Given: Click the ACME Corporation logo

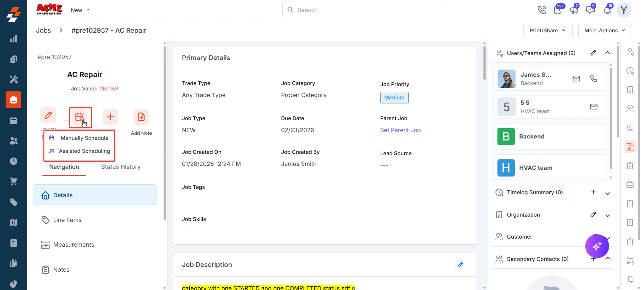Looking at the screenshot, I should pyautogui.click(x=49, y=9).
